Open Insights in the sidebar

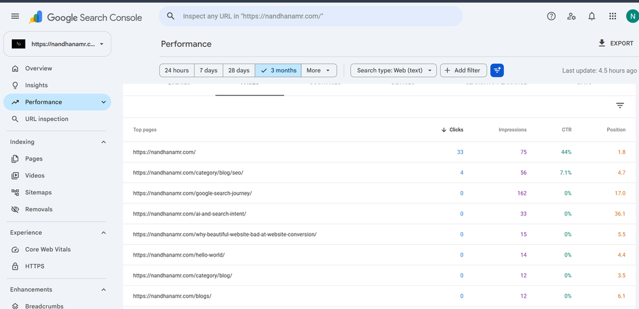point(57,85)
